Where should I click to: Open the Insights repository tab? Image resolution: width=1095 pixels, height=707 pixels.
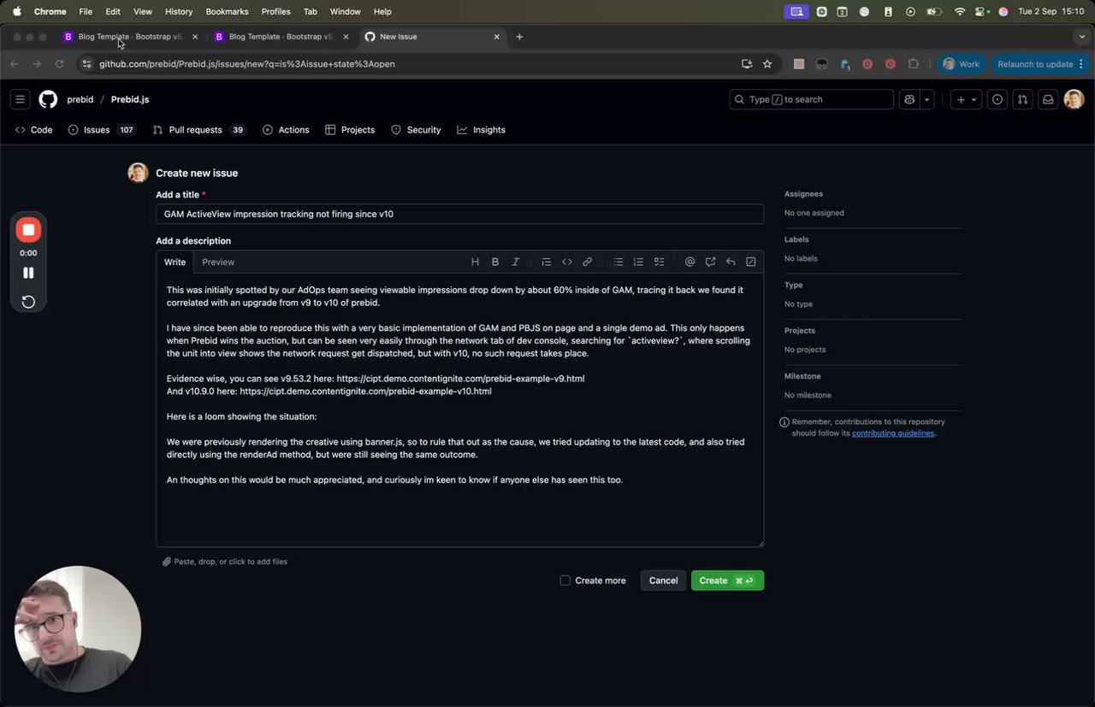click(x=482, y=130)
